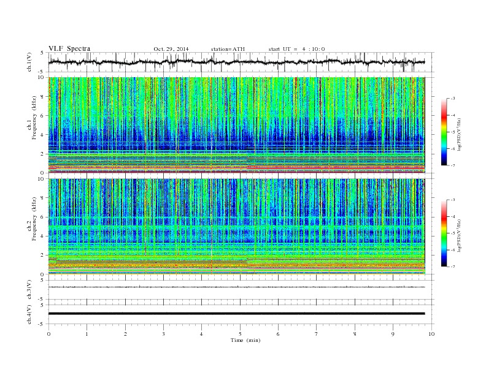Image resolution: width=486 pixels, height=375 pixels.
Task: Click the "ch.1(V)" waveform axis label
Action: 29,62
